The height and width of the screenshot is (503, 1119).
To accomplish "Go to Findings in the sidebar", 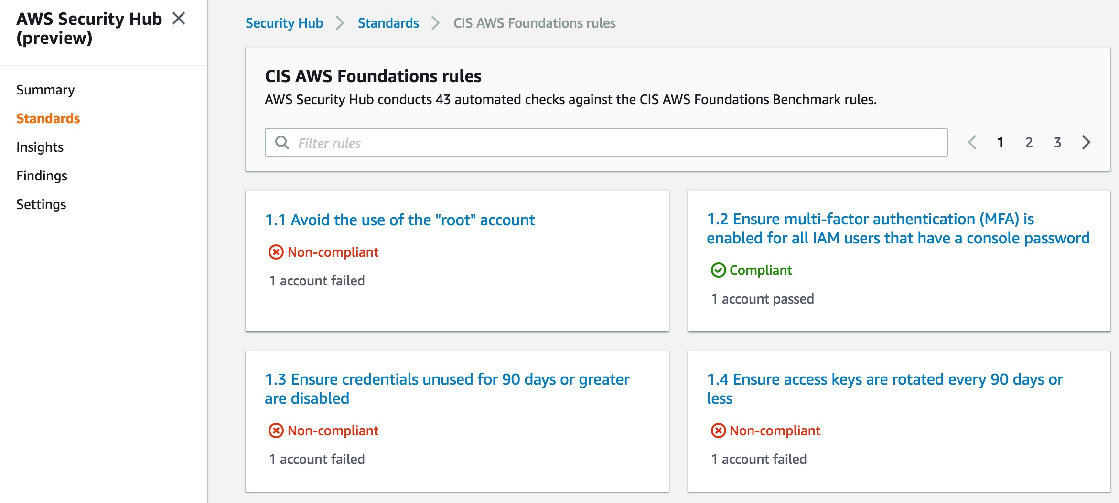I will (x=42, y=176).
